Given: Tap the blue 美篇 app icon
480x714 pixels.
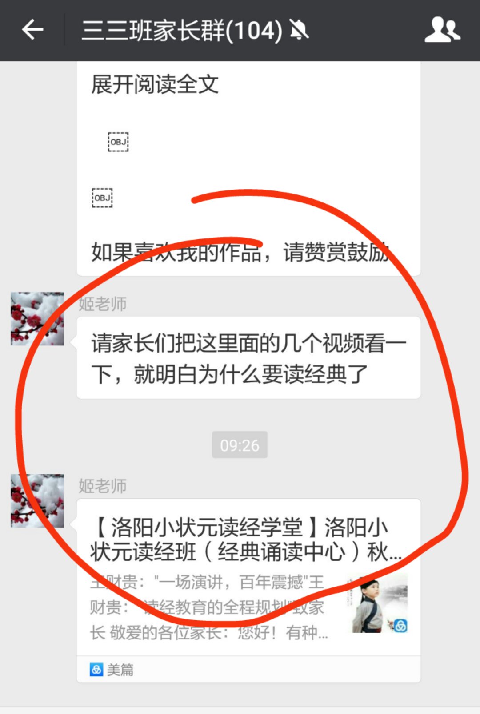Looking at the screenshot, I should point(96,670).
